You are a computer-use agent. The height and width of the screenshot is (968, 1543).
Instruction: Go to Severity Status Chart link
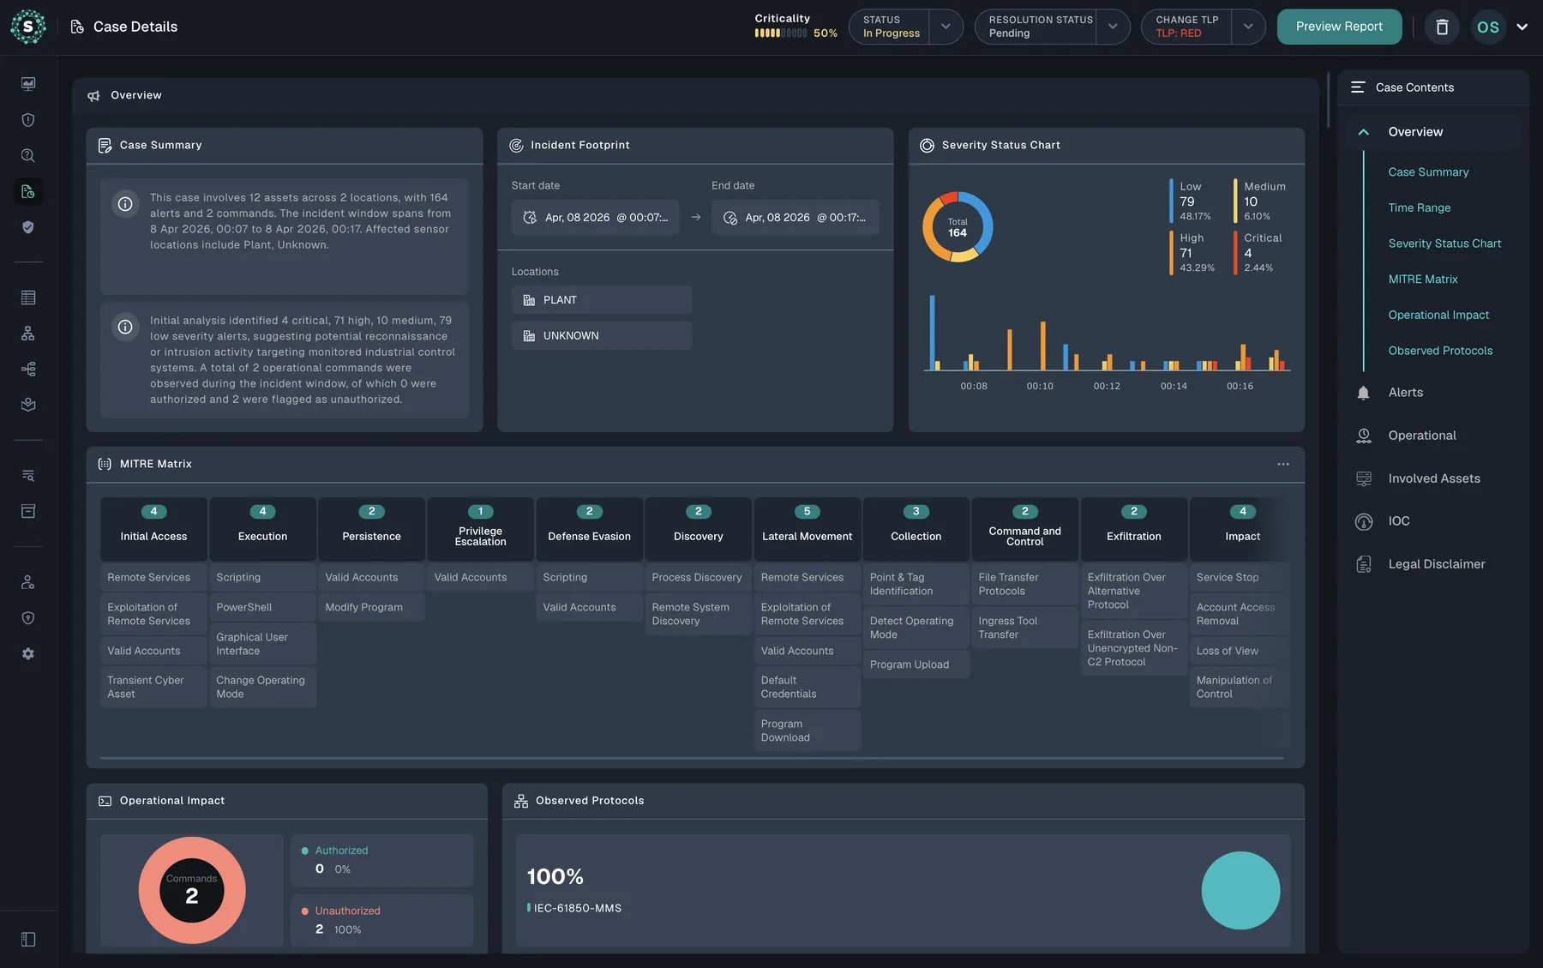tap(1444, 244)
